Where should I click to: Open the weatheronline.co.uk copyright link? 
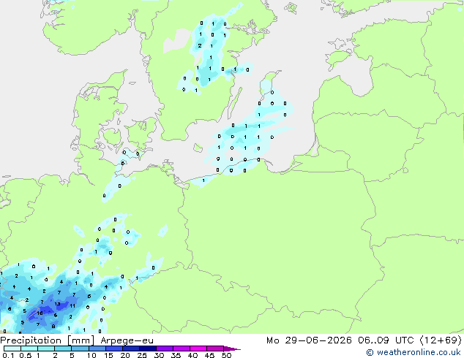pos(414,352)
